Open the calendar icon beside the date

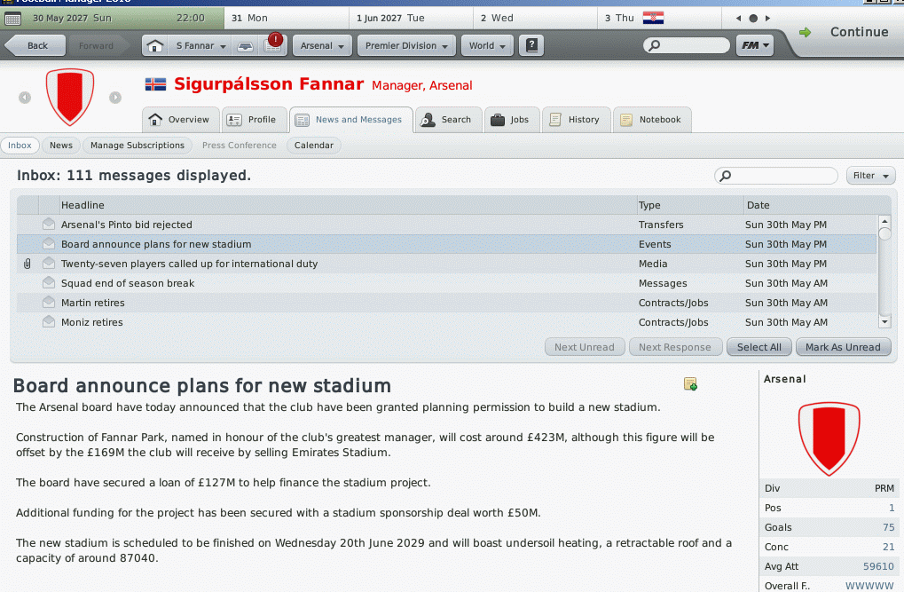12,19
